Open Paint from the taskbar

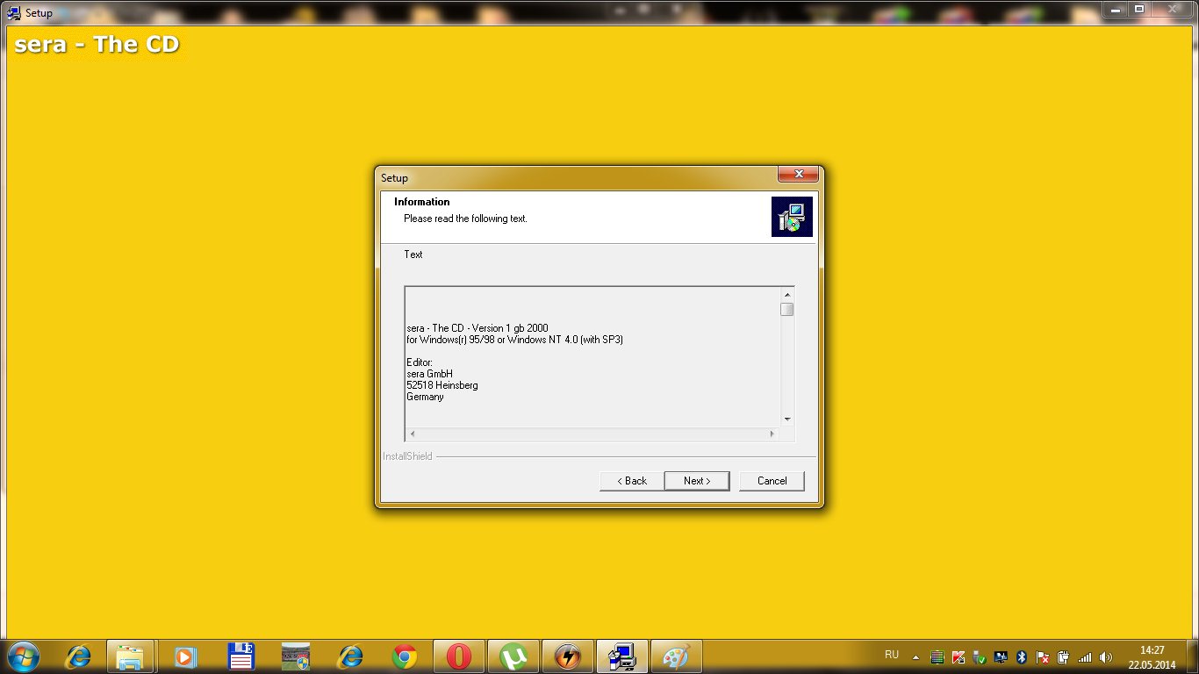click(676, 656)
